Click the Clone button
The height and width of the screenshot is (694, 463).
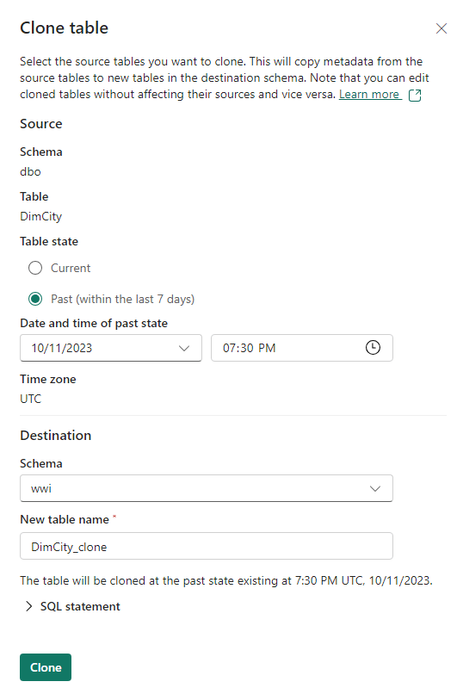(46, 667)
